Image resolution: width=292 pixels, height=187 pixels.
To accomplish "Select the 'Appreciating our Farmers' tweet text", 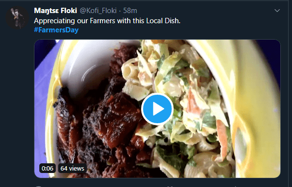I will click(x=107, y=21).
